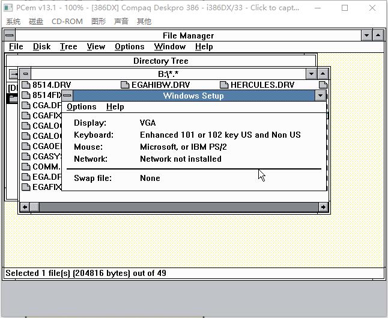Viewport: 388px width, 318px height.
Task: Select the CGAFIX file icon
Action: coord(25,115)
